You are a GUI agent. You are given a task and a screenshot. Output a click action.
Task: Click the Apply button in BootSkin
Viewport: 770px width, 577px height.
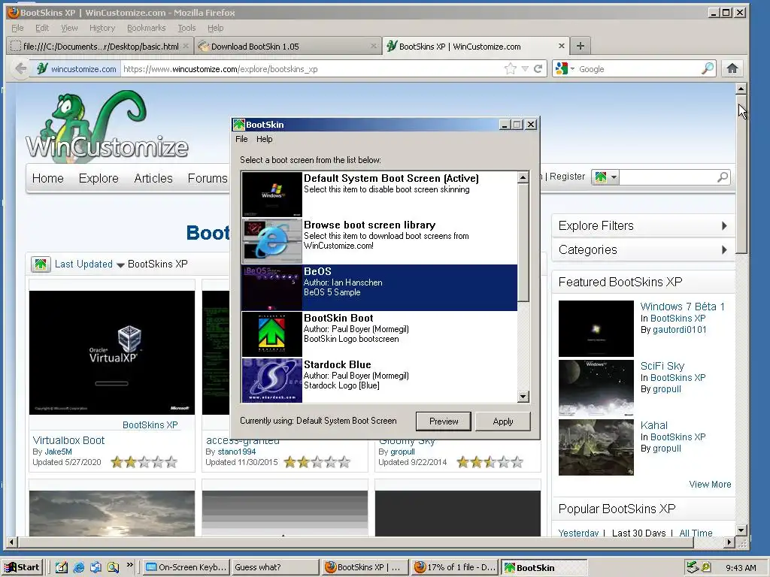pyautogui.click(x=503, y=421)
